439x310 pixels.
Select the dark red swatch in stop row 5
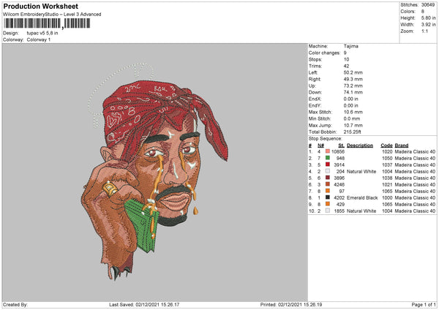(x=328, y=178)
